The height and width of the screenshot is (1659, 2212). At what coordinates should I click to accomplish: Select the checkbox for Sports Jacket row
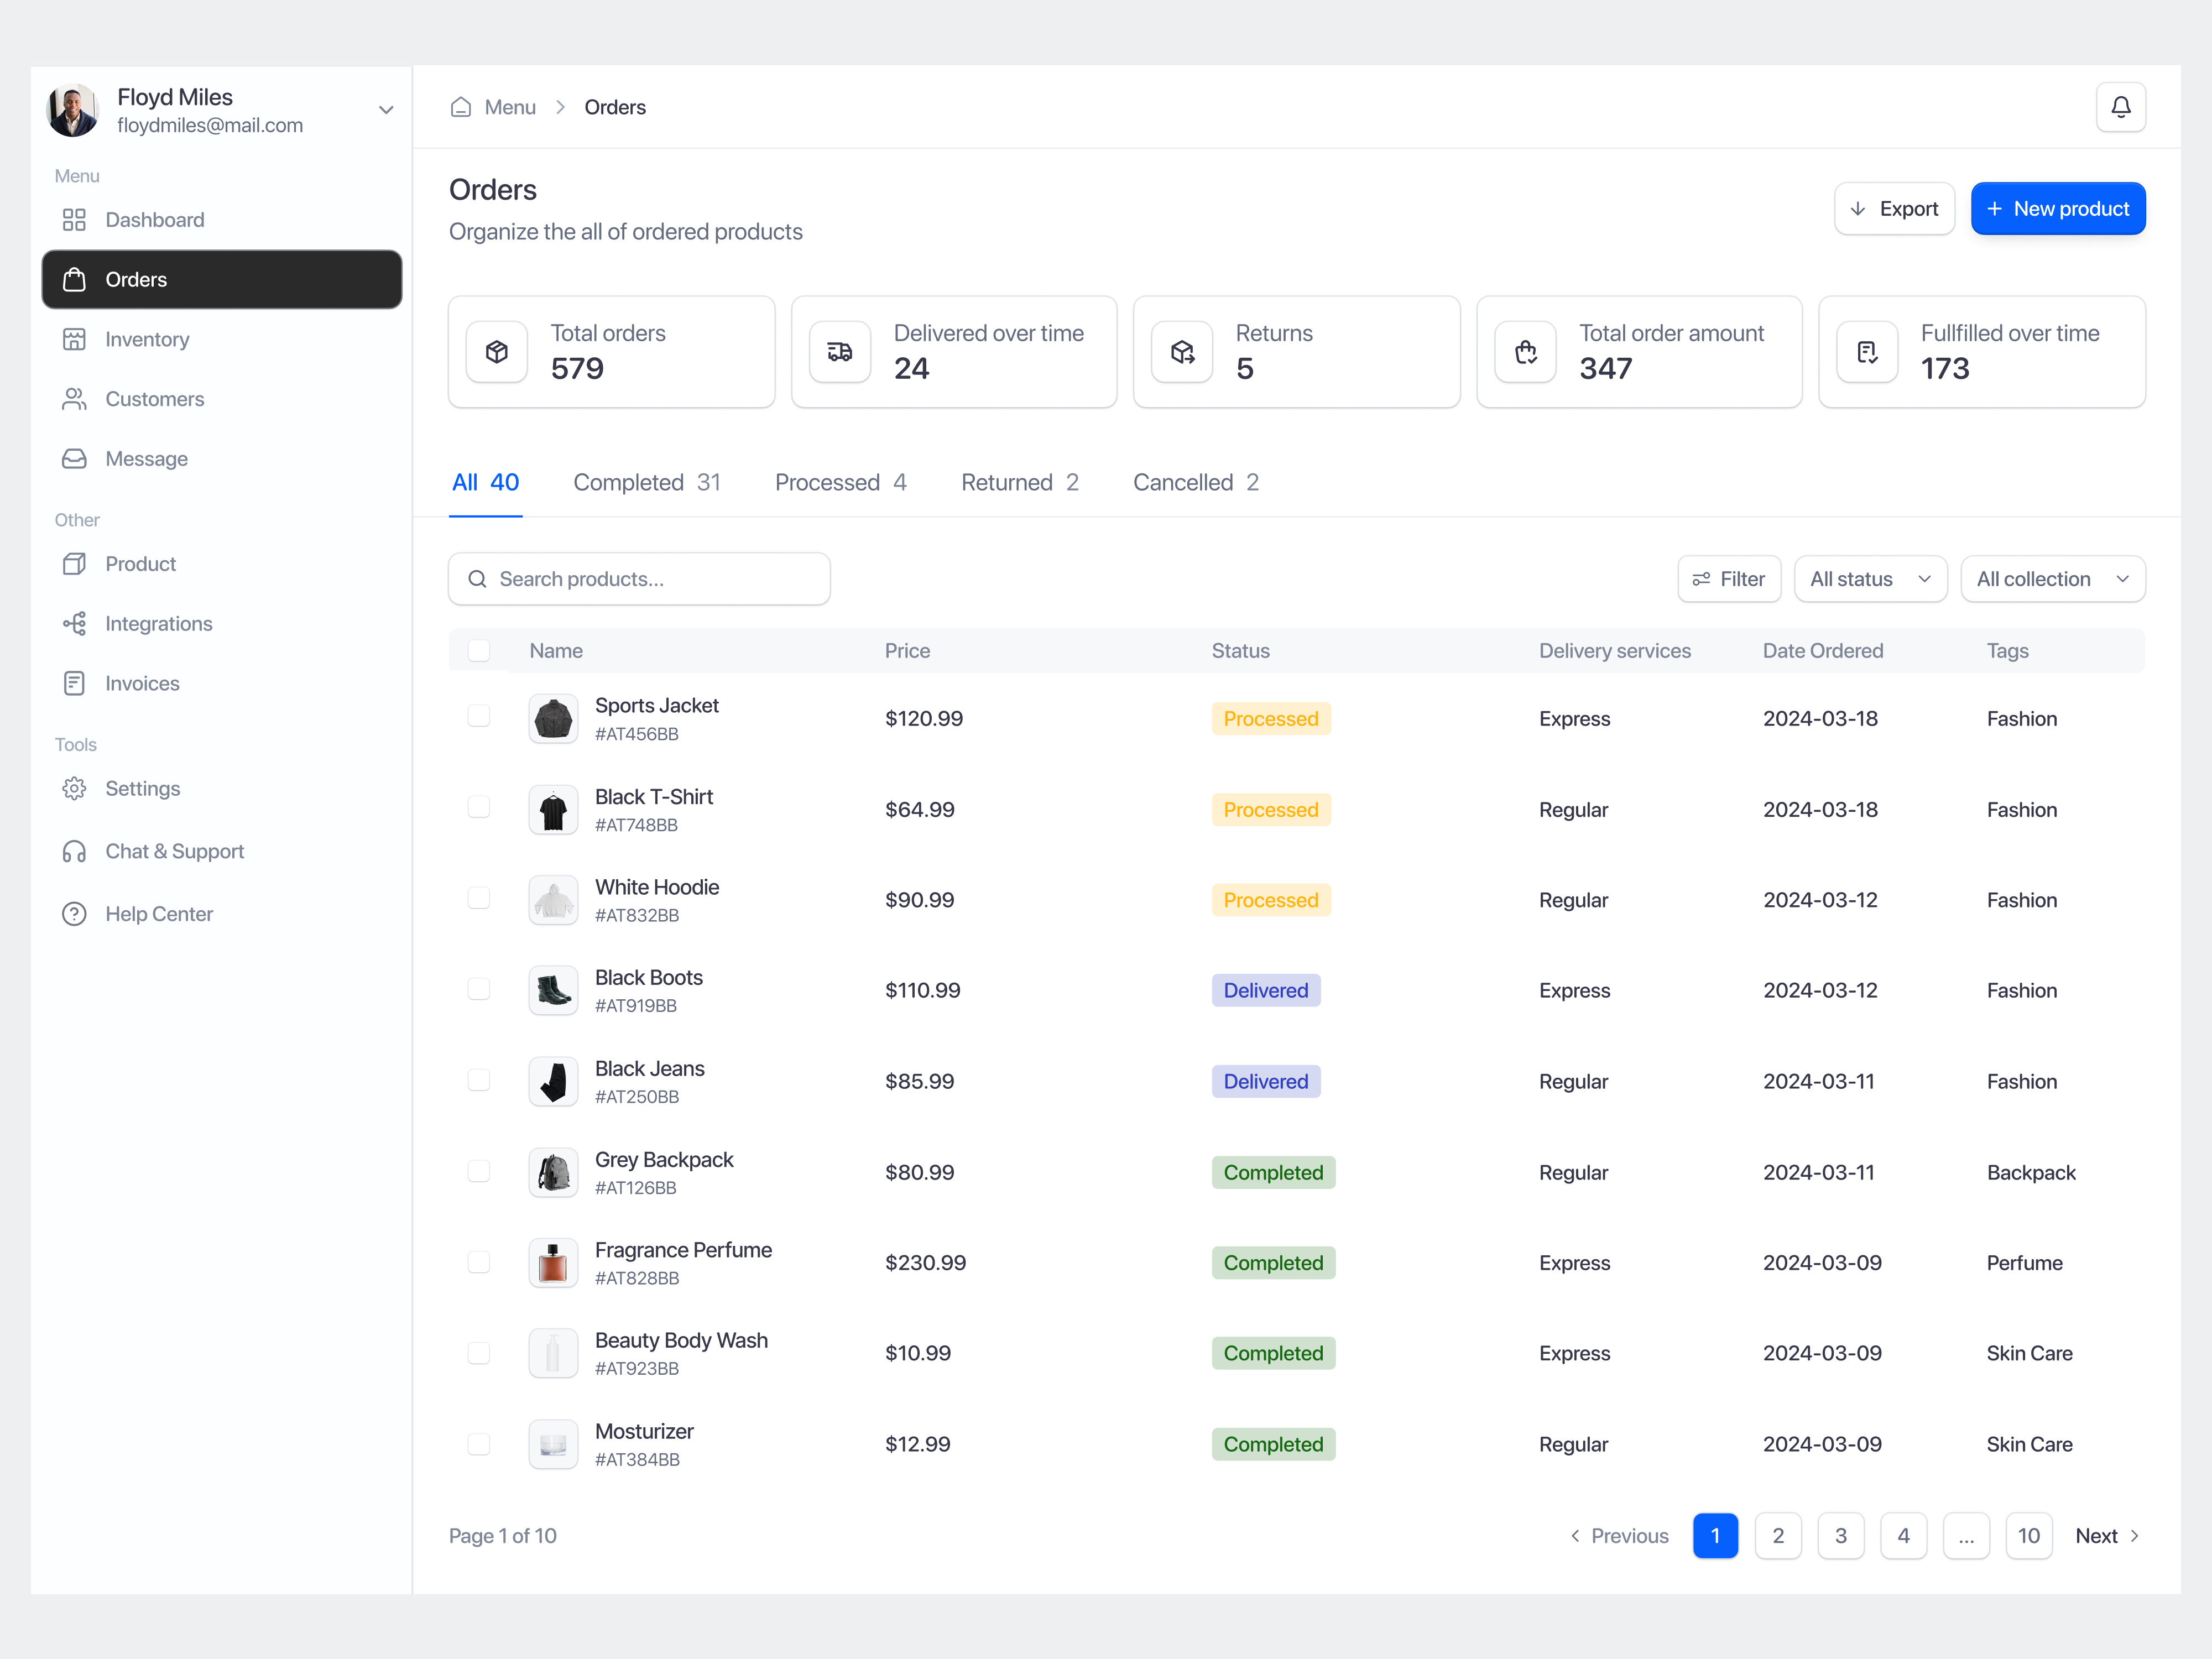[x=479, y=716]
